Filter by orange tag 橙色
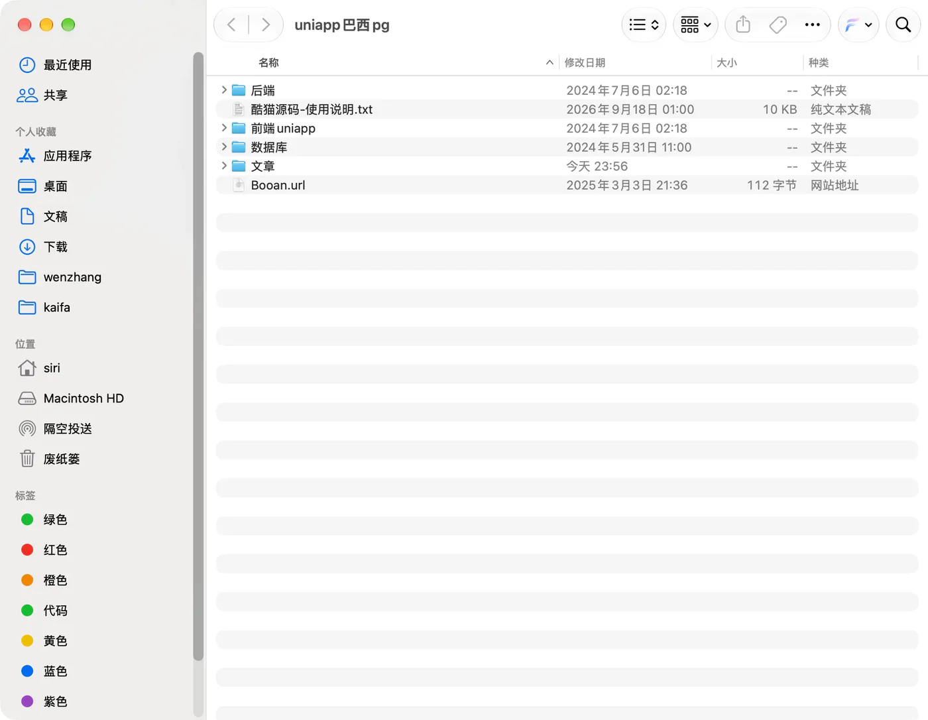The width and height of the screenshot is (928, 720). [44, 581]
